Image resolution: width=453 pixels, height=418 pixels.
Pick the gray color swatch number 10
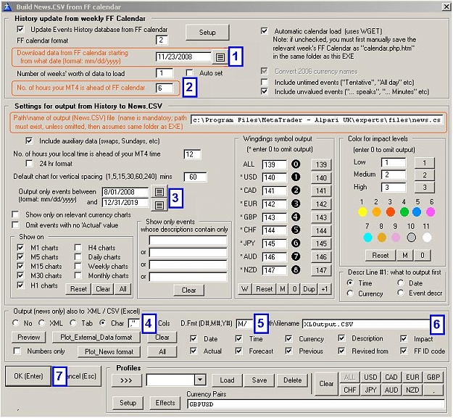(x=412, y=238)
